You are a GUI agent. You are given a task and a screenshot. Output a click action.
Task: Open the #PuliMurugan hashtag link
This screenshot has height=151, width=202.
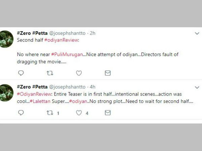[67, 54]
